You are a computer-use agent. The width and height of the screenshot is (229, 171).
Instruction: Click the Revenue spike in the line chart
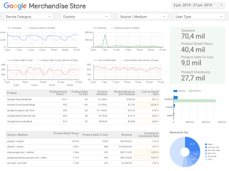[105, 36]
